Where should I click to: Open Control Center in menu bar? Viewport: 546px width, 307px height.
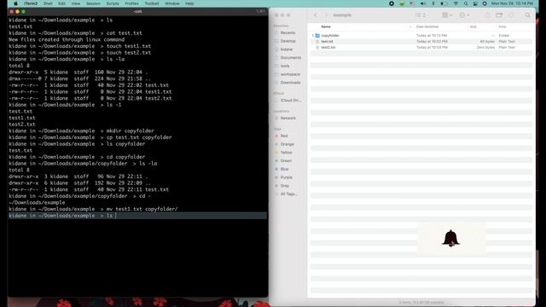click(x=475, y=3)
